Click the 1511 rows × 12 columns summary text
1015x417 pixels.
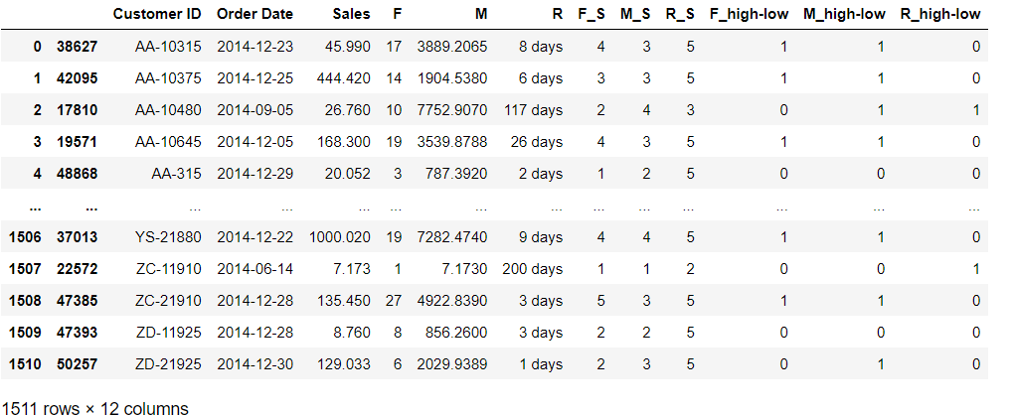coord(95,407)
